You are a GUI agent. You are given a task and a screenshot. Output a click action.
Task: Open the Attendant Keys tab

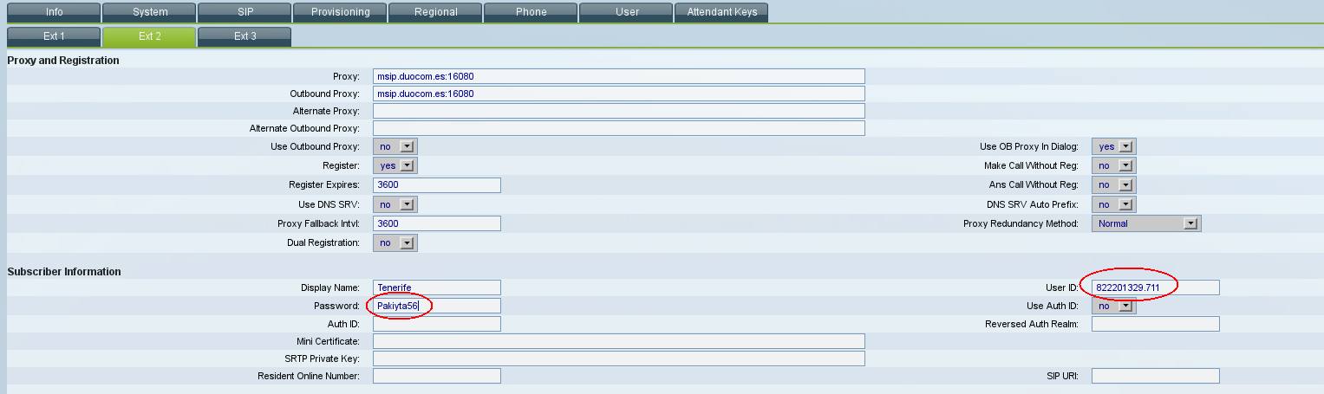(x=721, y=12)
